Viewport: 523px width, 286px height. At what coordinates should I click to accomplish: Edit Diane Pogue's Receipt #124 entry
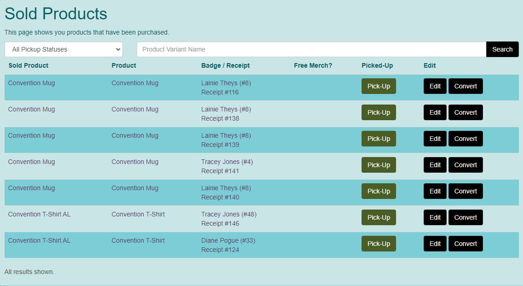(435, 244)
